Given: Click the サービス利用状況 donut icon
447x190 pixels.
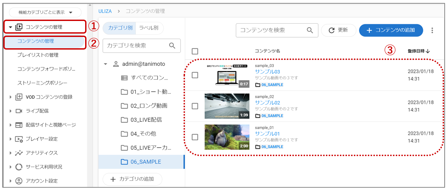Looking at the screenshot, I should coord(19,167).
